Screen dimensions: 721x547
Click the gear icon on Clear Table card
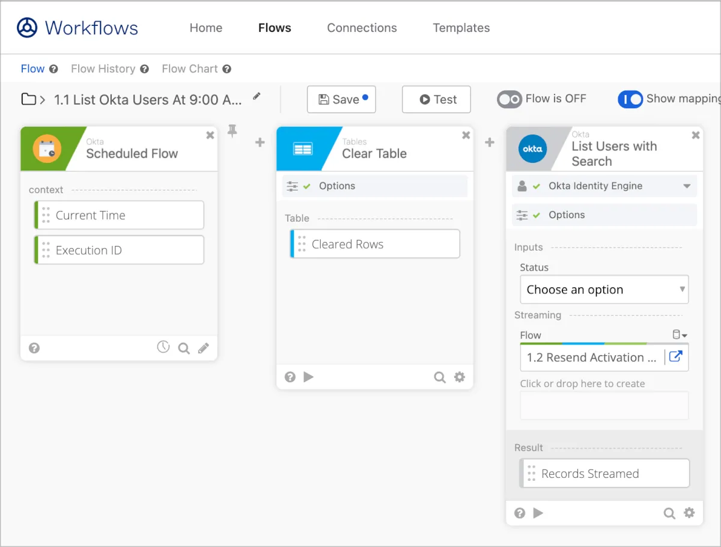[460, 377]
